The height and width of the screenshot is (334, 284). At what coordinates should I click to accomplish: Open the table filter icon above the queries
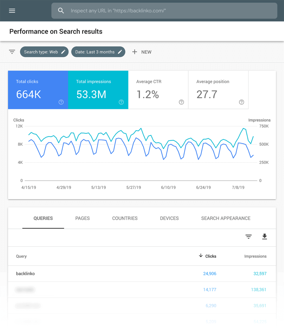(x=248, y=237)
